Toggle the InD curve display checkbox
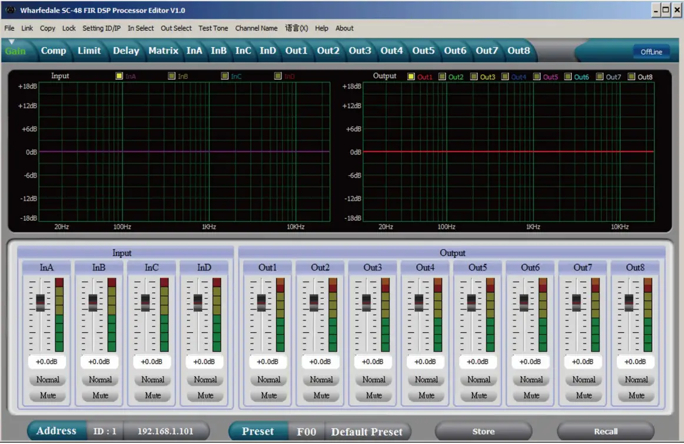The width and height of the screenshot is (684, 444). tap(277, 75)
